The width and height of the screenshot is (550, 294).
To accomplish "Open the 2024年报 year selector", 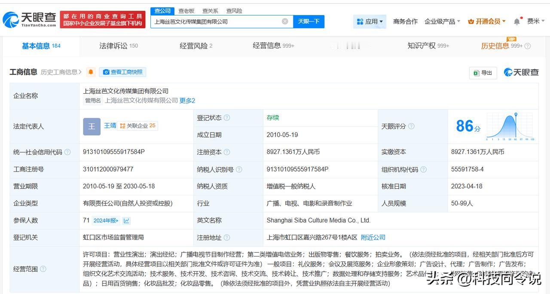I will click(106, 220).
